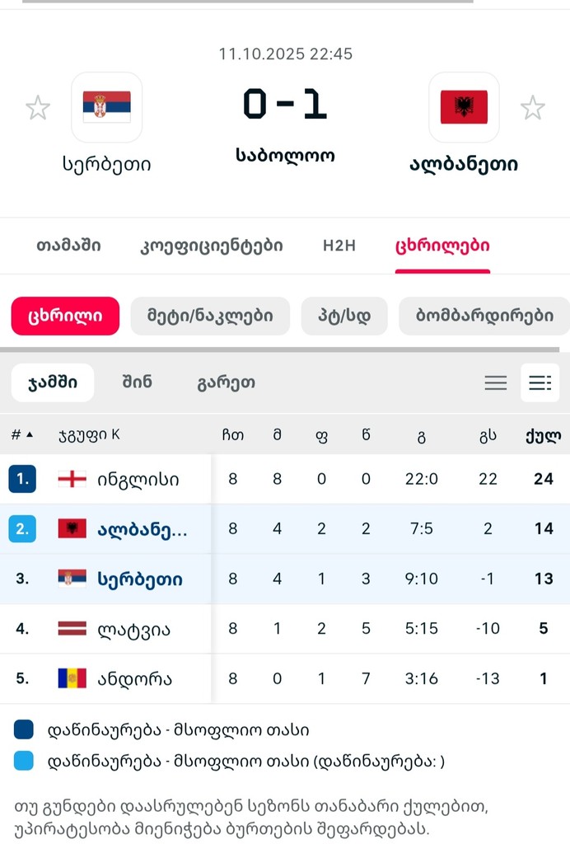The image size is (570, 844).
Task: Open the კოეფიციენტები tab
Action: [x=213, y=246]
